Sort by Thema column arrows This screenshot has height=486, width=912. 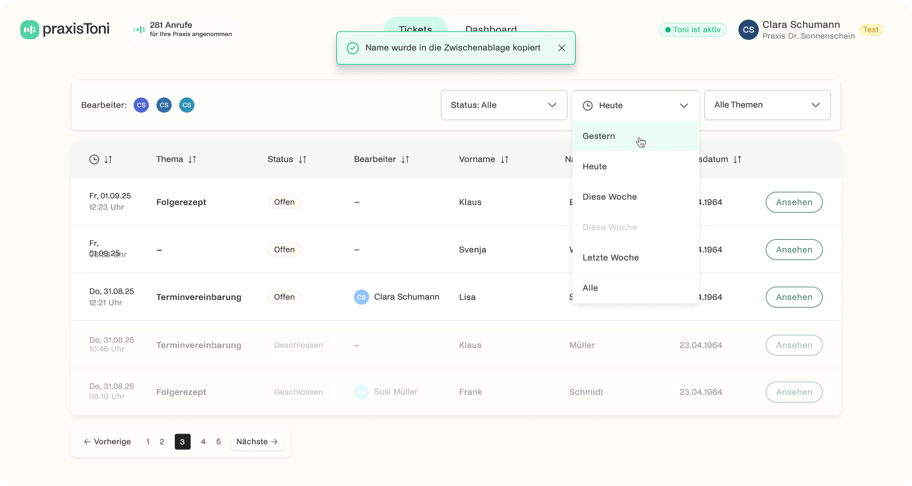(x=193, y=159)
